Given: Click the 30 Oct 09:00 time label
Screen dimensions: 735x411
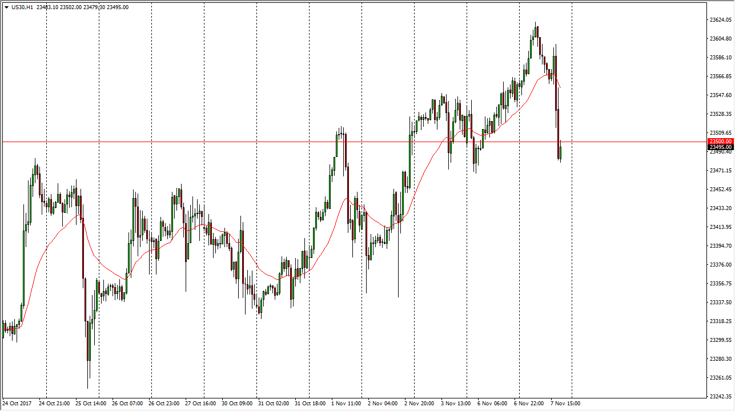Looking at the screenshot, I should 238,404.
